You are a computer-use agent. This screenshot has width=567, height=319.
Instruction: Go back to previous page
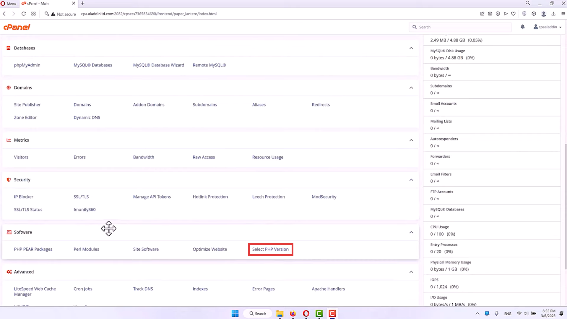click(4, 14)
